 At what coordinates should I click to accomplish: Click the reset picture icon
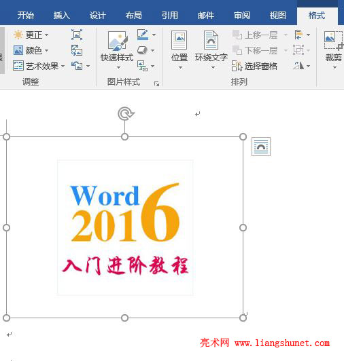click(x=77, y=66)
